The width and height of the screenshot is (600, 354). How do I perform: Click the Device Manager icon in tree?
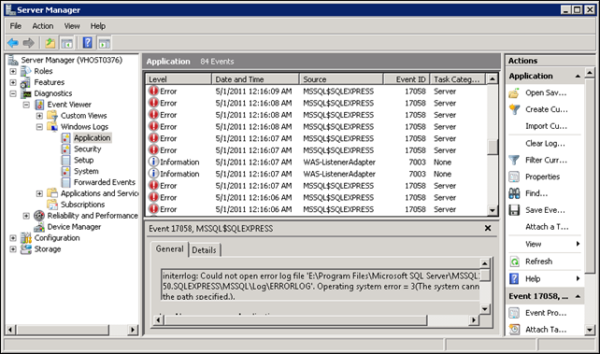pyautogui.click(x=39, y=227)
